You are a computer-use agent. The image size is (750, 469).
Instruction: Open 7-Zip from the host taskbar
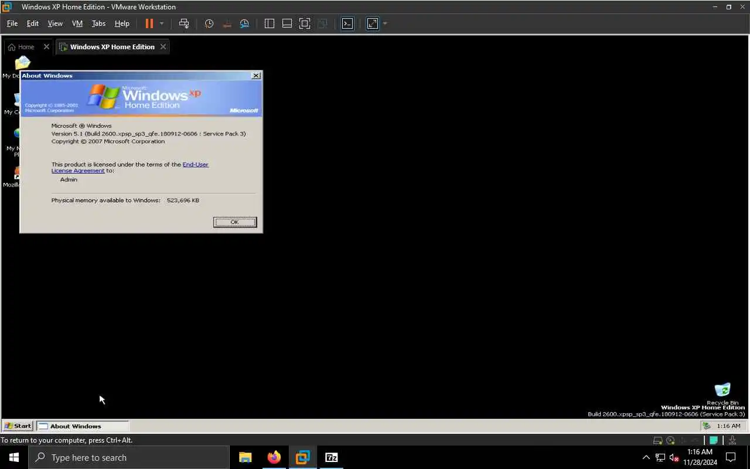(x=331, y=457)
